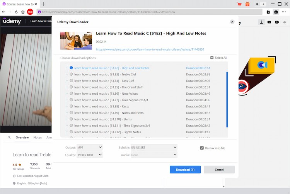Click the Learn to read Treble heading

tap(32, 155)
